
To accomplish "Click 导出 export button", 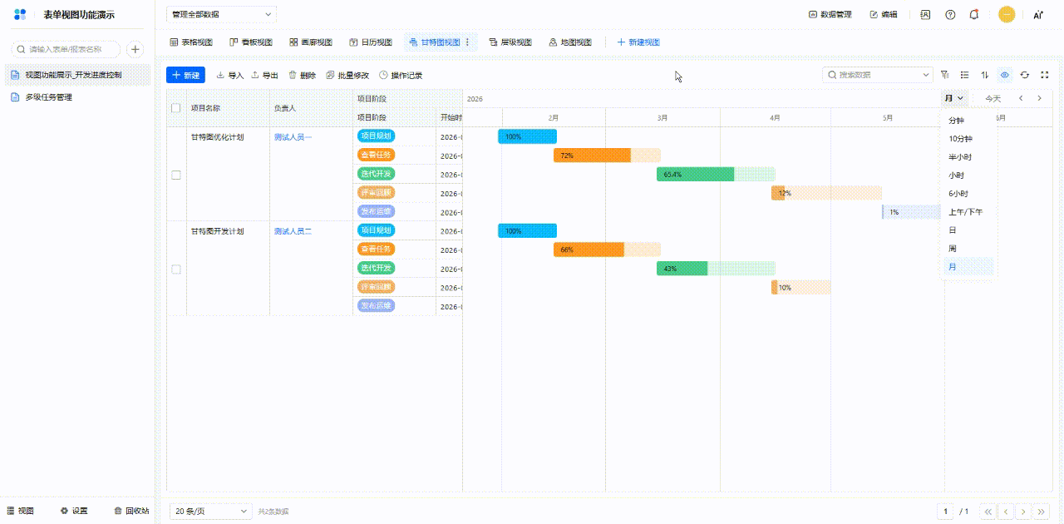I will pos(264,75).
